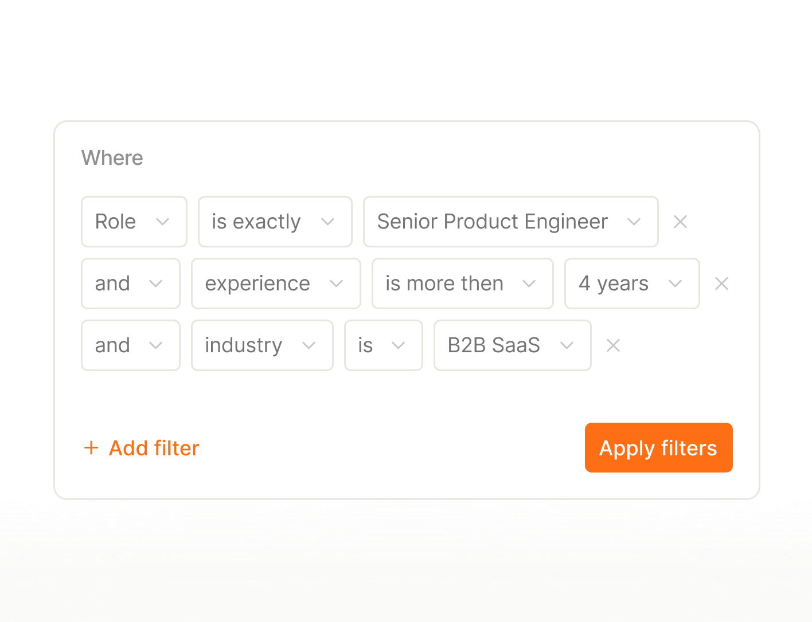Click the chevron on the 4 years field
The image size is (812, 622).
(x=676, y=284)
